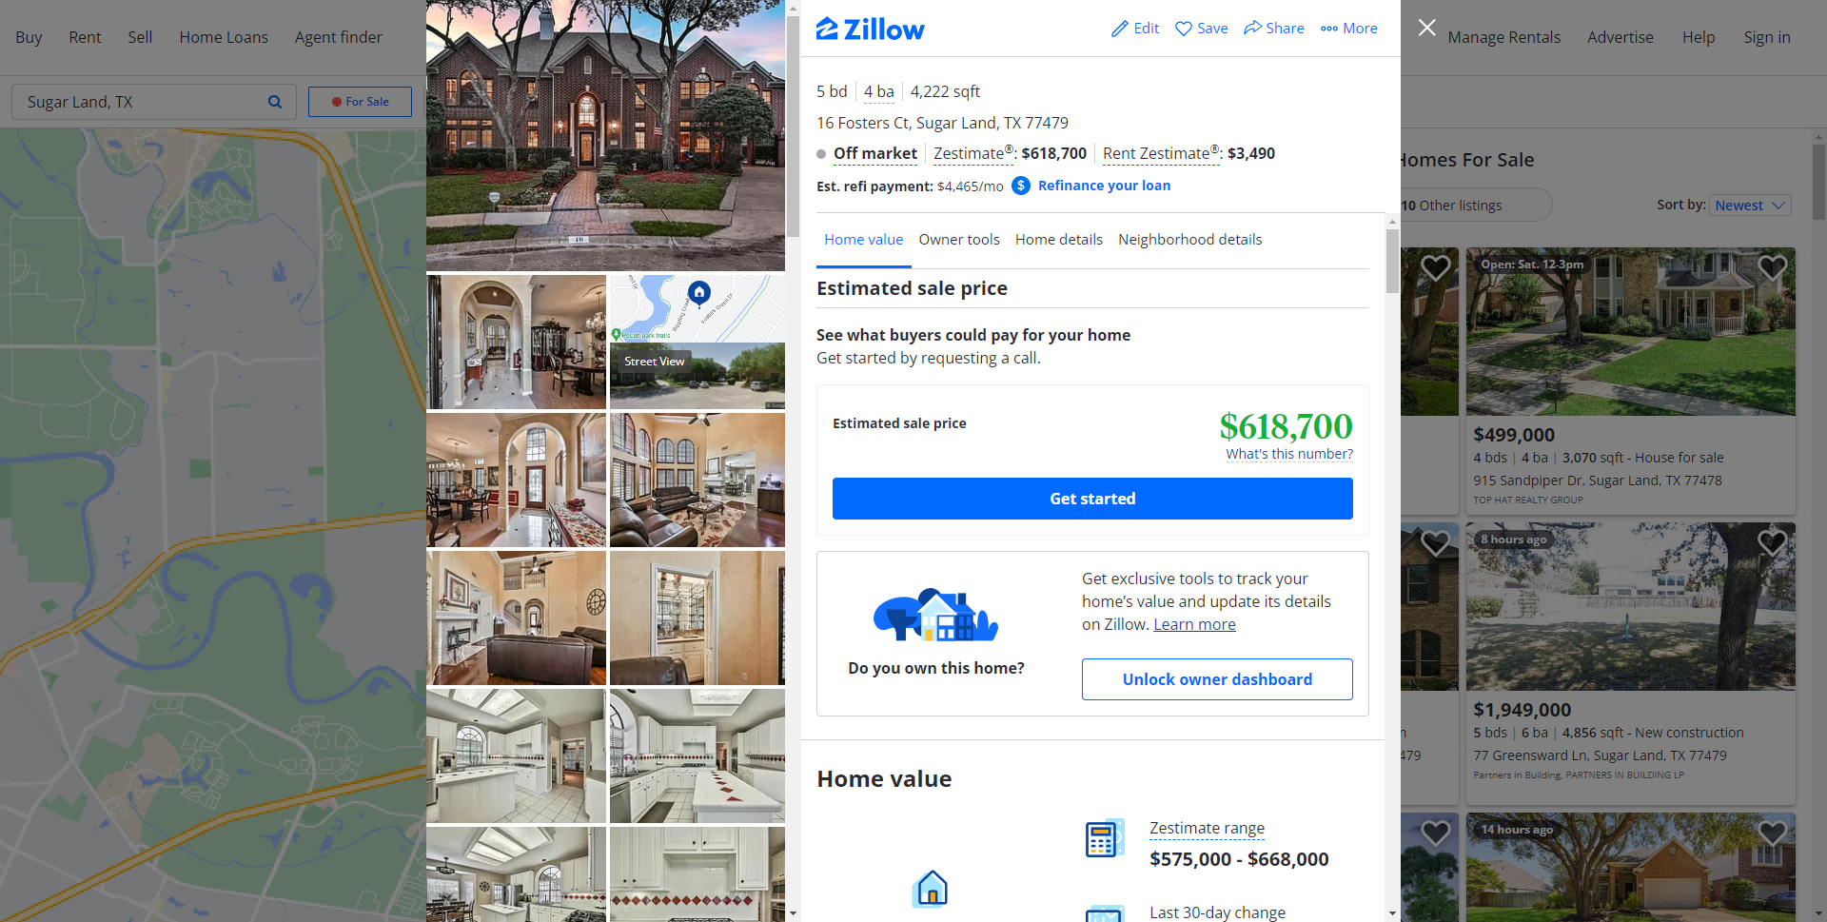Toggle heart on 14 hours ago listing
This screenshot has width=1827, height=922.
pos(1772,834)
